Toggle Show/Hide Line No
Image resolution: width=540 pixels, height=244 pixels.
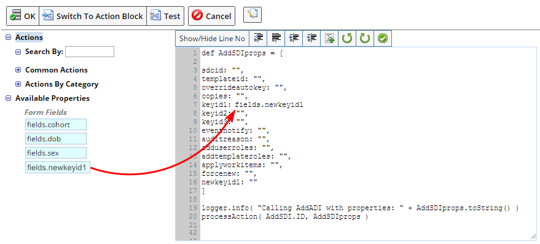point(212,39)
